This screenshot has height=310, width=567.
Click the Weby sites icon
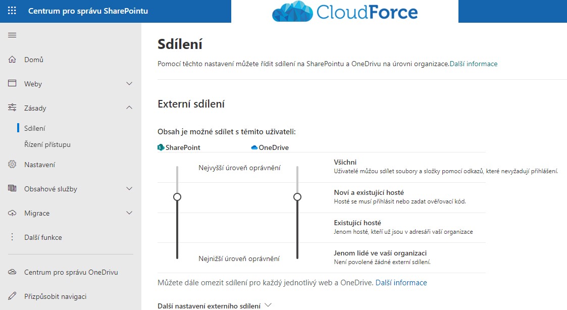(12, 83)
